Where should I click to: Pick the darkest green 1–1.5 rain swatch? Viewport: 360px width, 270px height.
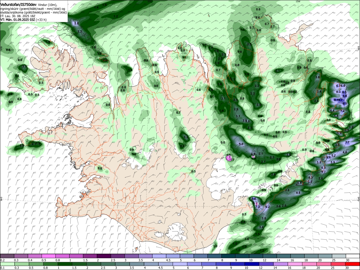[65, 264]
